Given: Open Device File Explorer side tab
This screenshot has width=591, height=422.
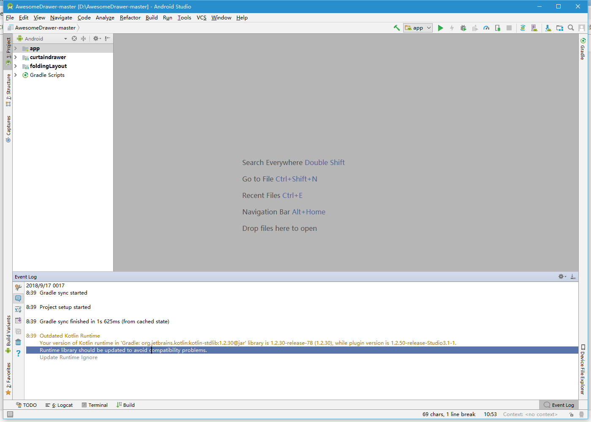Looking at the screenshot, I should coord(583,369).
